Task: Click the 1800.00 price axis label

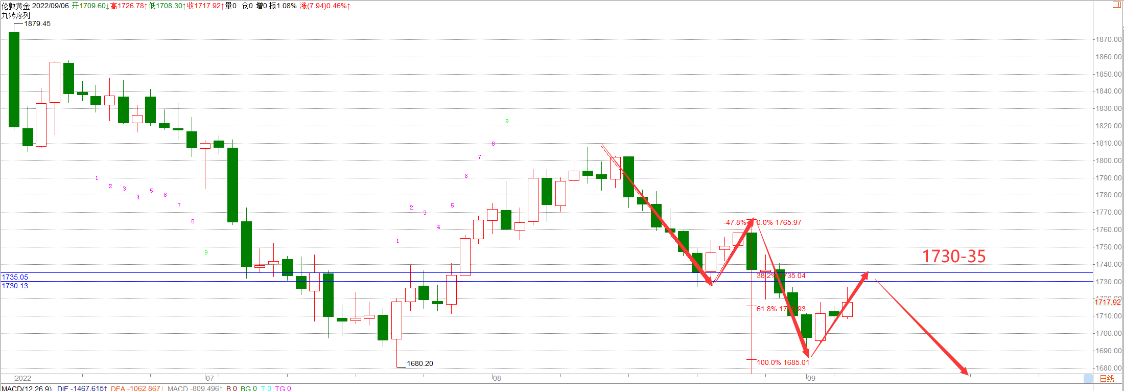Action: 1108,160
